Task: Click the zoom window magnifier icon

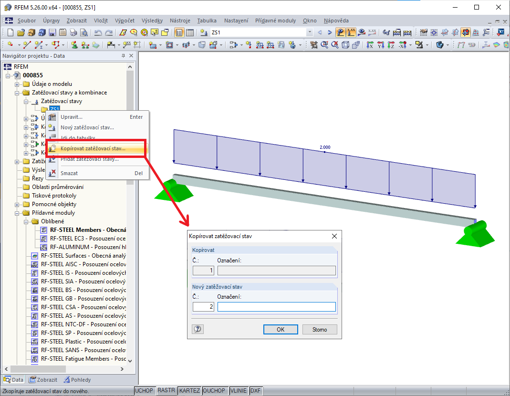Action: (x=324, y=45)
